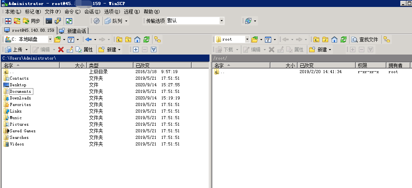Sort remote files by 权限 column header

click(371, 65)
